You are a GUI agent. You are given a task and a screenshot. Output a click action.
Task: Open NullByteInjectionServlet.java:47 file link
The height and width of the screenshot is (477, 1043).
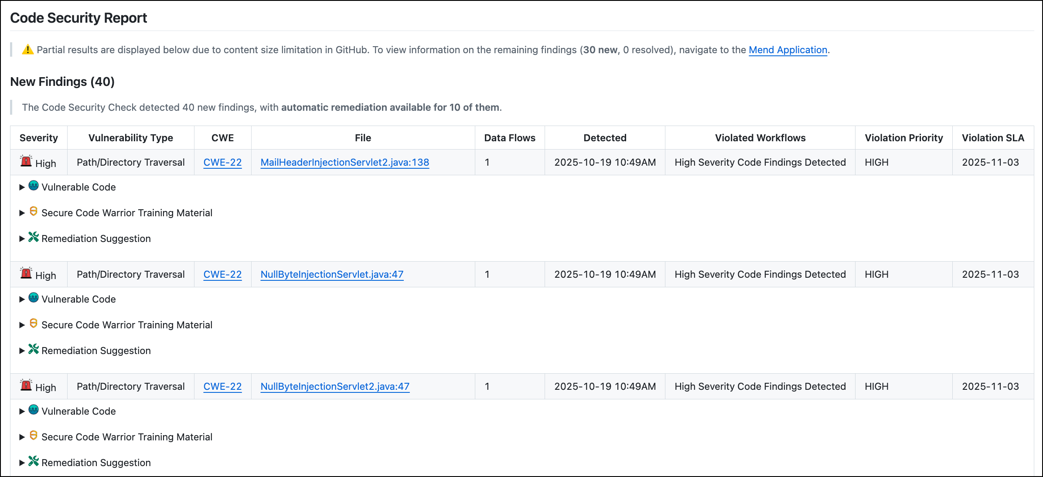pyautogui.click(x=332, y=275)
